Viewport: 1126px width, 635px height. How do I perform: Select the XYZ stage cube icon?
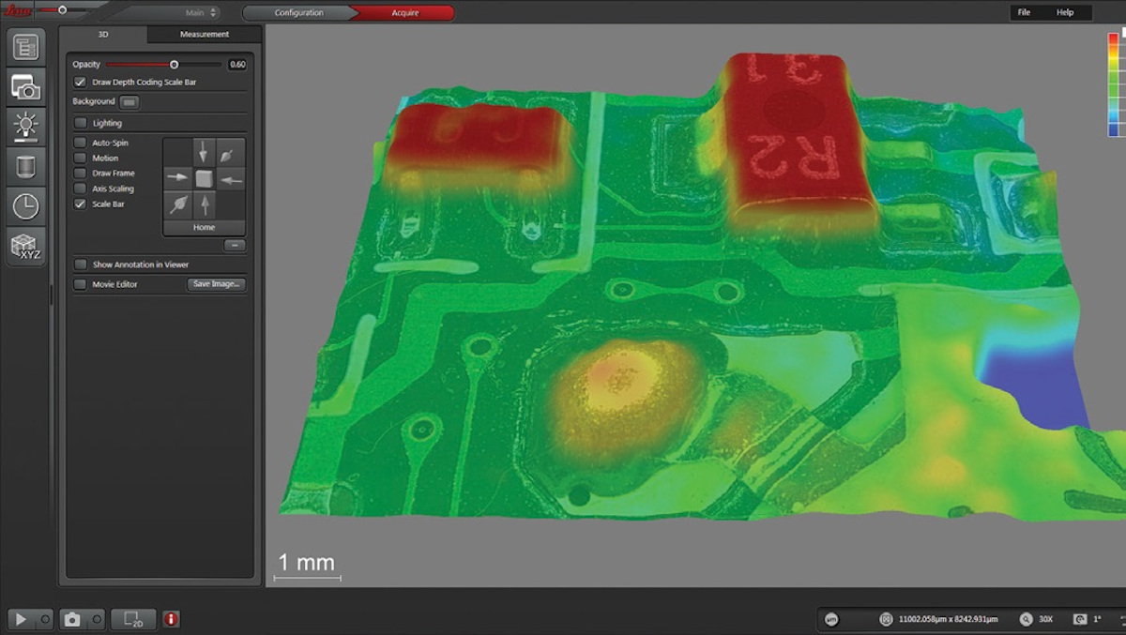pyautogui.click(x=25, y=247)
